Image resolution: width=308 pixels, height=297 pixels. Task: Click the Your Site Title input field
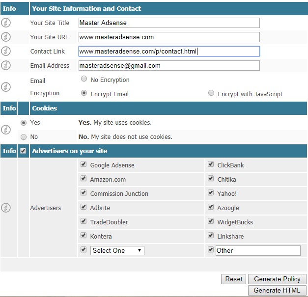coord(169,23)
